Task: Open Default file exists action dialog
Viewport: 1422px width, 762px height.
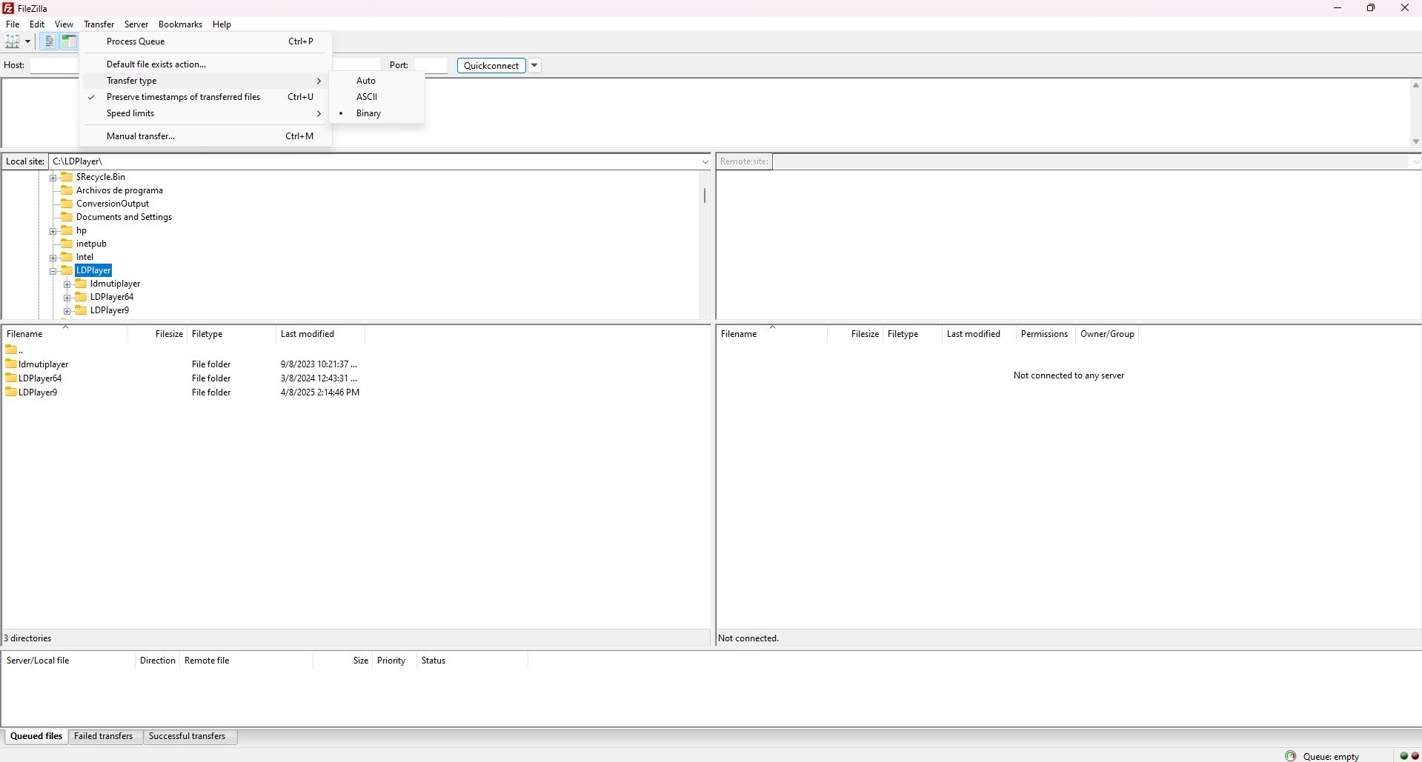Action: [x=205, y=64]
